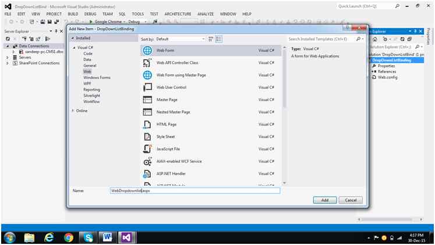This screenshot has height=245, width=435.
Task: Select the AJAX-enabled WCF Service icon
Action: click(x=147, y=161)
